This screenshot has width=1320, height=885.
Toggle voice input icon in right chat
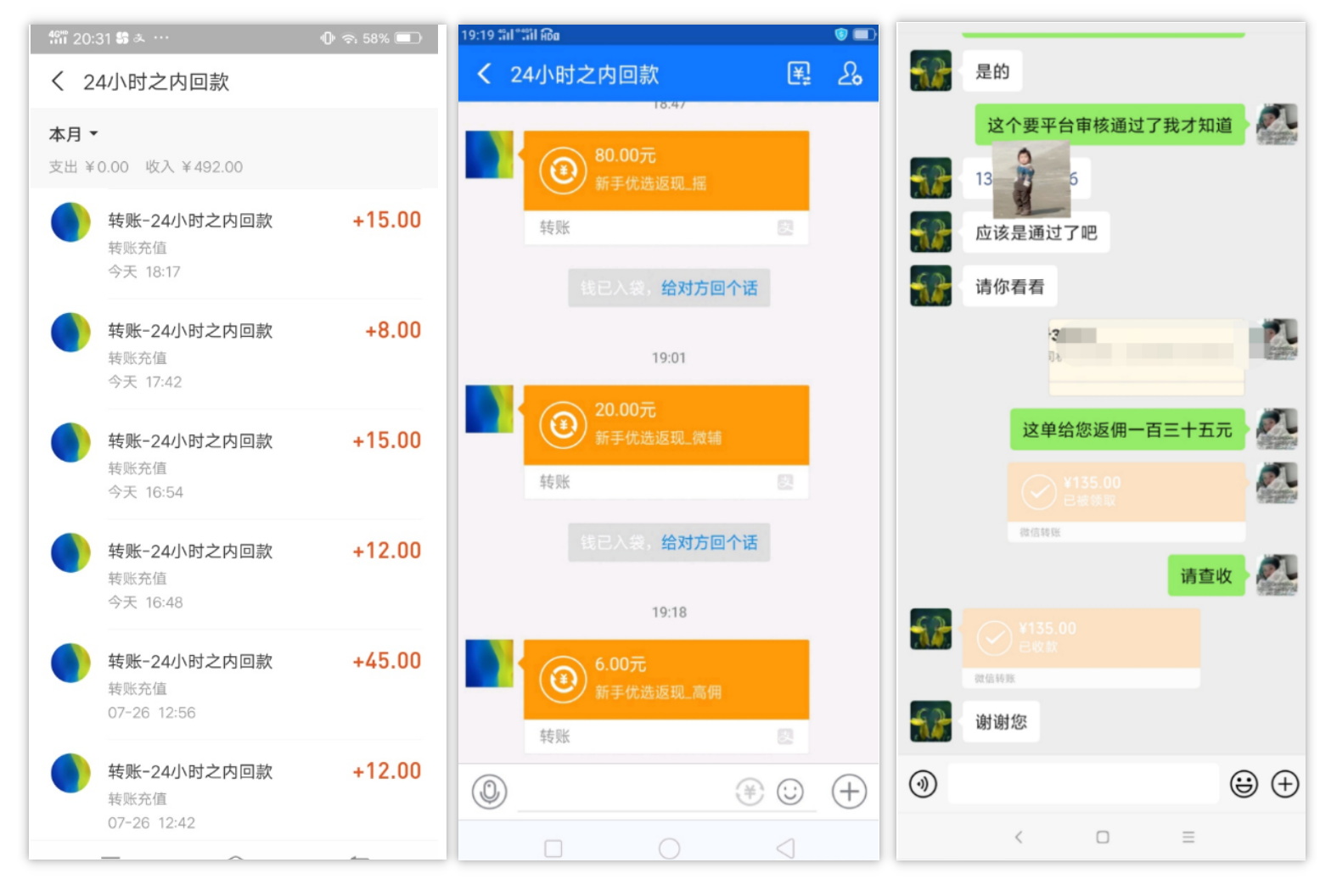[x=924, y=784]
